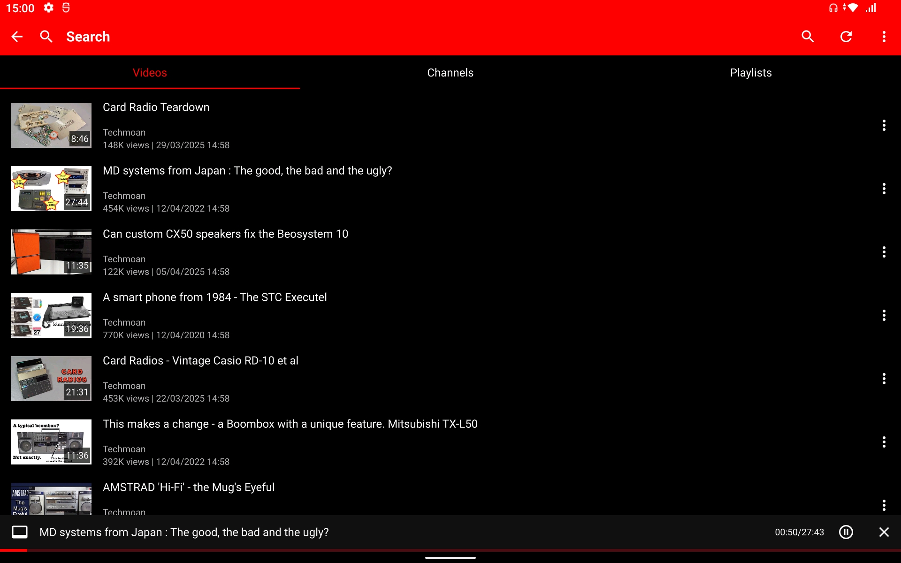Tap the Search title text
Screen dimensions: 901x563
coord(88,37)
